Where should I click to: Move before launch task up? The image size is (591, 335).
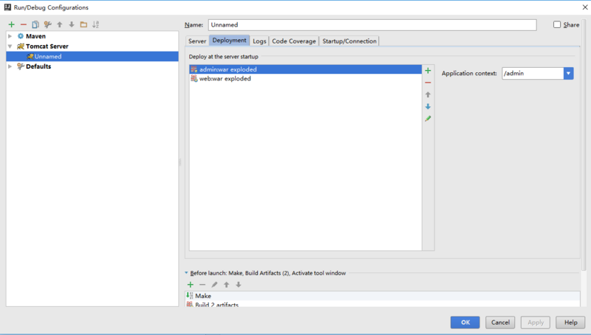[227, 285]
